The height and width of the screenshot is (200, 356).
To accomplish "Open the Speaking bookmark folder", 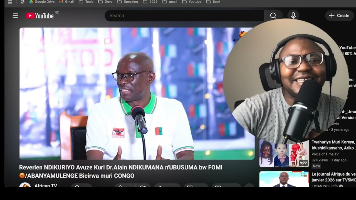I will pyautogui.click(x=128, y=2).
